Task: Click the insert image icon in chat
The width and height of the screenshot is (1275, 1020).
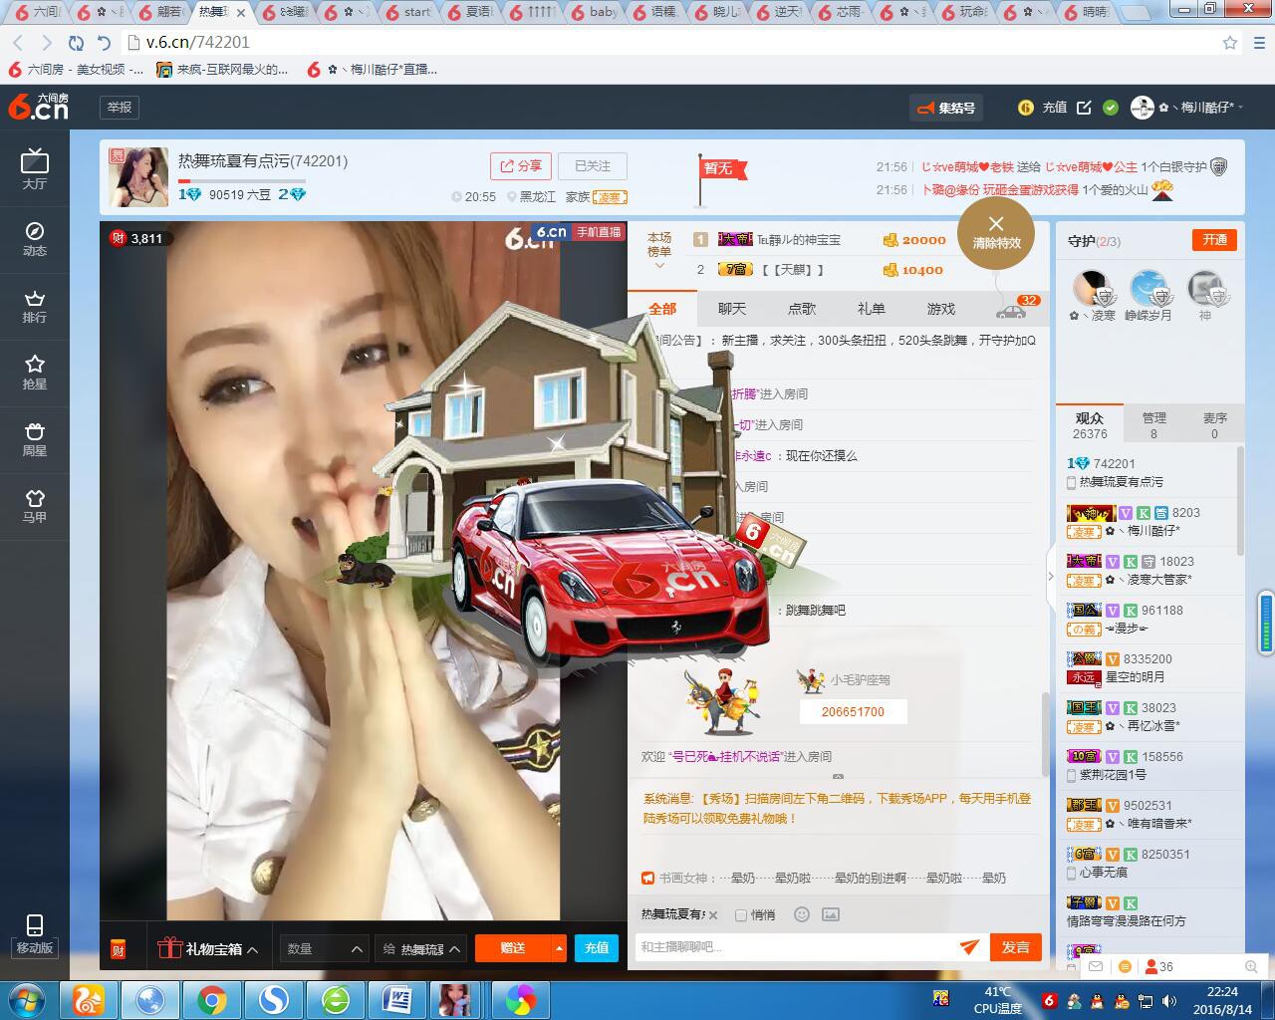Action: pyautogui.click(x=831, y=914)
